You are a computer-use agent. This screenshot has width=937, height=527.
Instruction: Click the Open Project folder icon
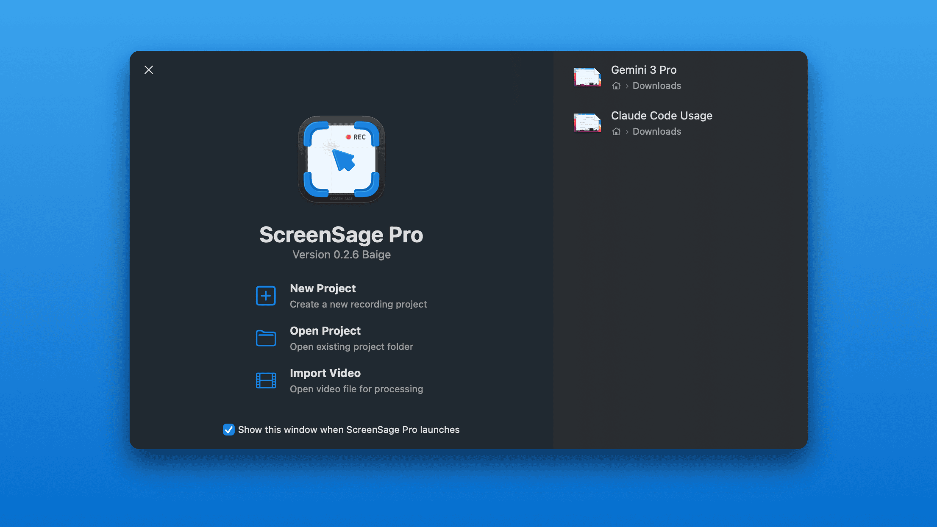(x=266, y=338)
